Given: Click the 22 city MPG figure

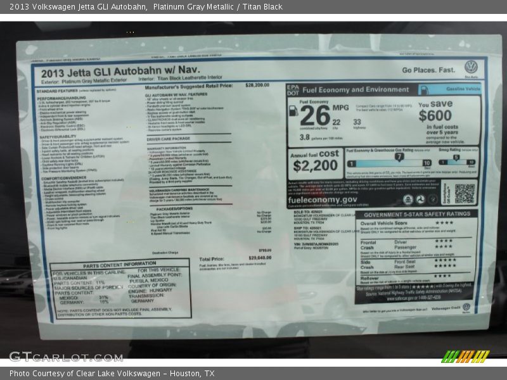Looking at the screenshot, I should [x=337, y=122].
